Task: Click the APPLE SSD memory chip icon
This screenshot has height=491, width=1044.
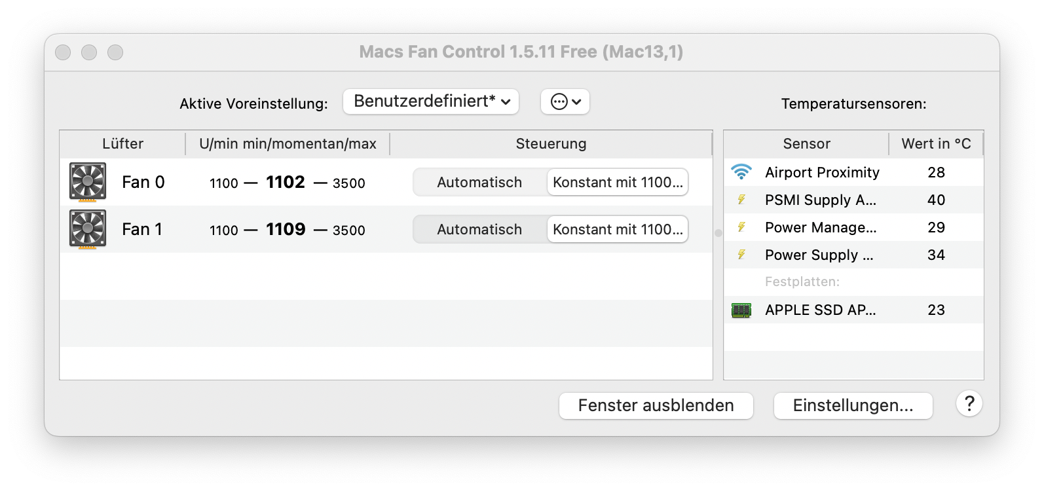Action: (741, 310)
